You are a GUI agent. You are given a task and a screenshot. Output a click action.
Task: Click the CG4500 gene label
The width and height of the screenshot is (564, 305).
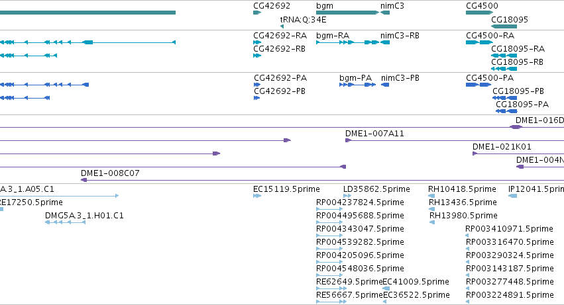click(482, 6)
